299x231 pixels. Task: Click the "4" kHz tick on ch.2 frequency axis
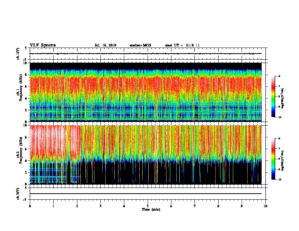[26, 161]
